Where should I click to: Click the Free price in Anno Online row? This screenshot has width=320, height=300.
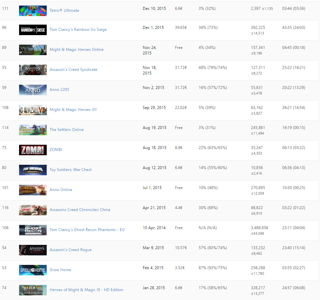179,187
